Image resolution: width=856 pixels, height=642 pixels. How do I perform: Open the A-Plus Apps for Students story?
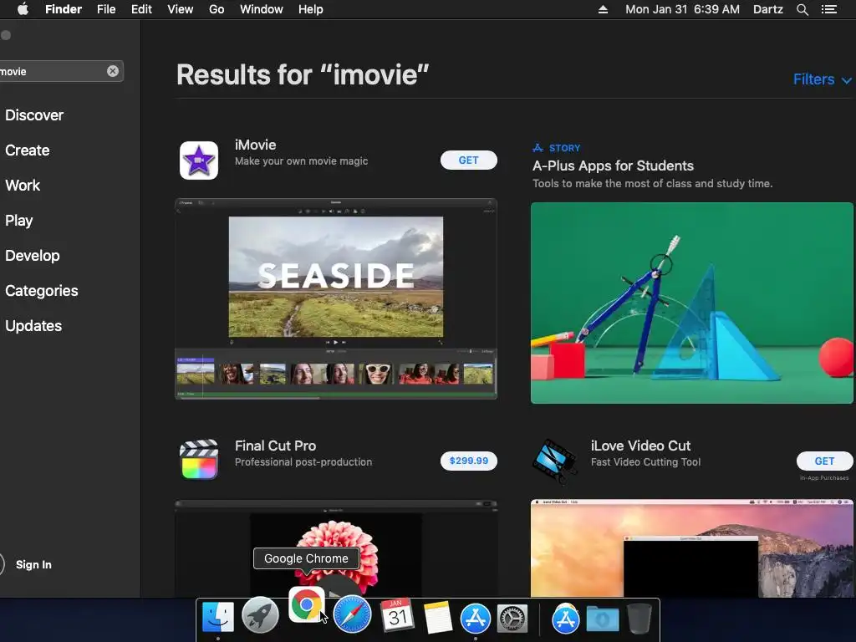(613, 166)
